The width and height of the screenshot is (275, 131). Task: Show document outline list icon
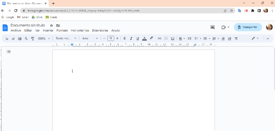pos(9,52)
